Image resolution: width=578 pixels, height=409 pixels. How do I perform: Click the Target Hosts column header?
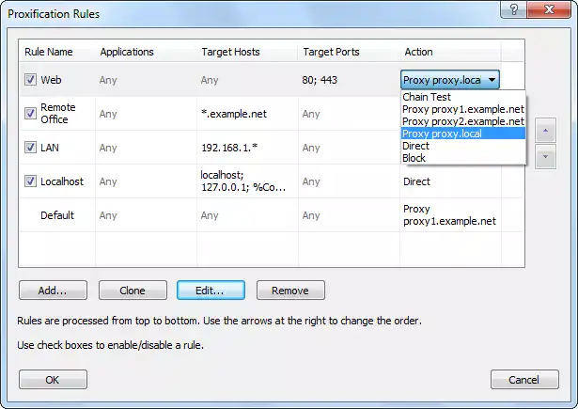(x=230, y=52)
